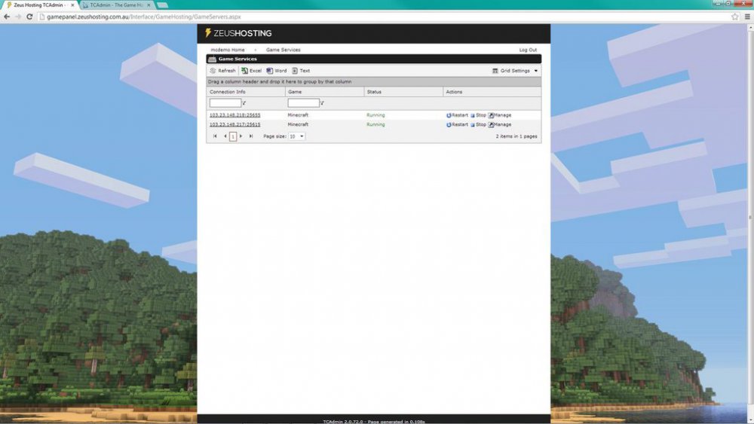The height and width of the screenshot is (424, 754).
Task: Manage the 103.23.148.218:25655 server
Action: click(500, 115)
